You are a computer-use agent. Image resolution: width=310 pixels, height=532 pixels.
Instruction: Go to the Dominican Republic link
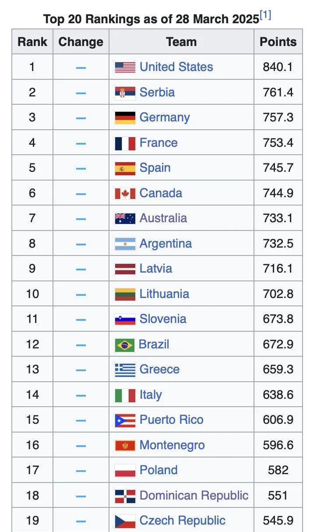click(x=194, y=496)
